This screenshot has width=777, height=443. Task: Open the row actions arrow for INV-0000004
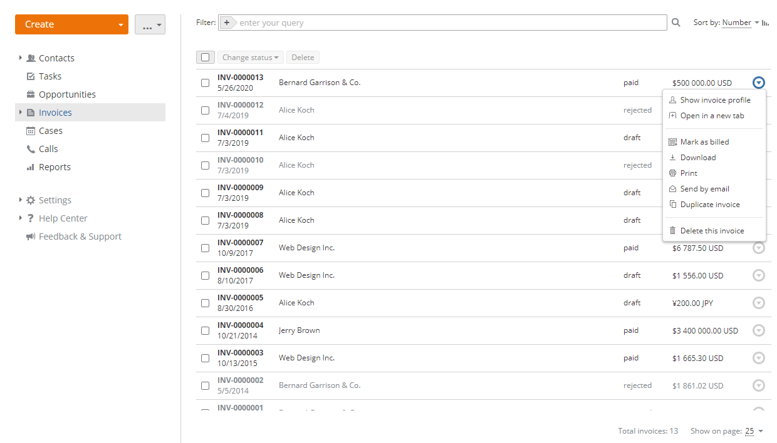tap(759, 330)
